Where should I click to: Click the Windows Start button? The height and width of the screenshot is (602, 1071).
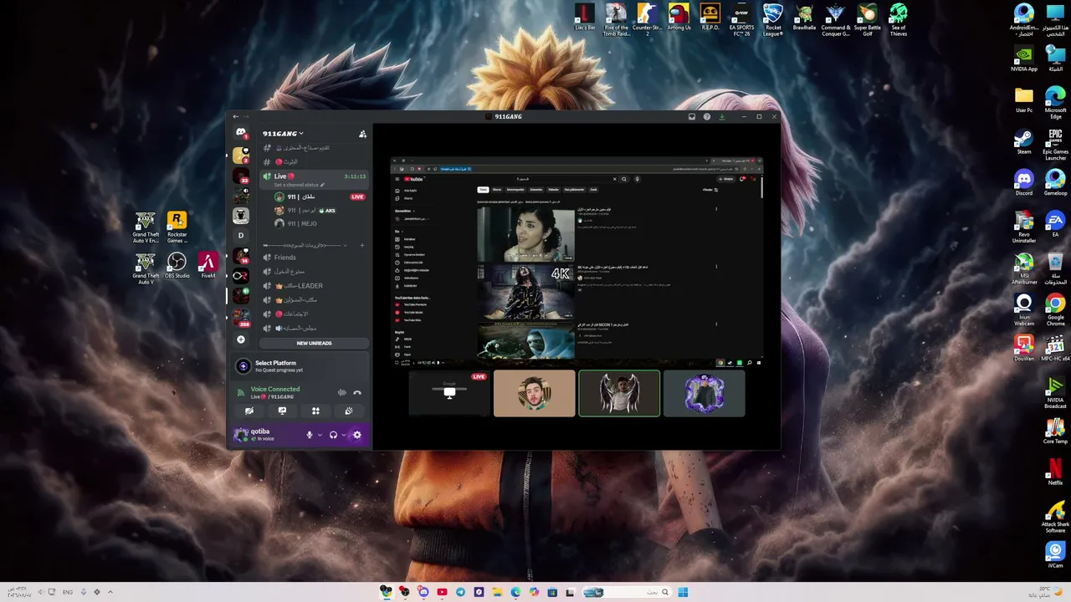tap(683, 592)
